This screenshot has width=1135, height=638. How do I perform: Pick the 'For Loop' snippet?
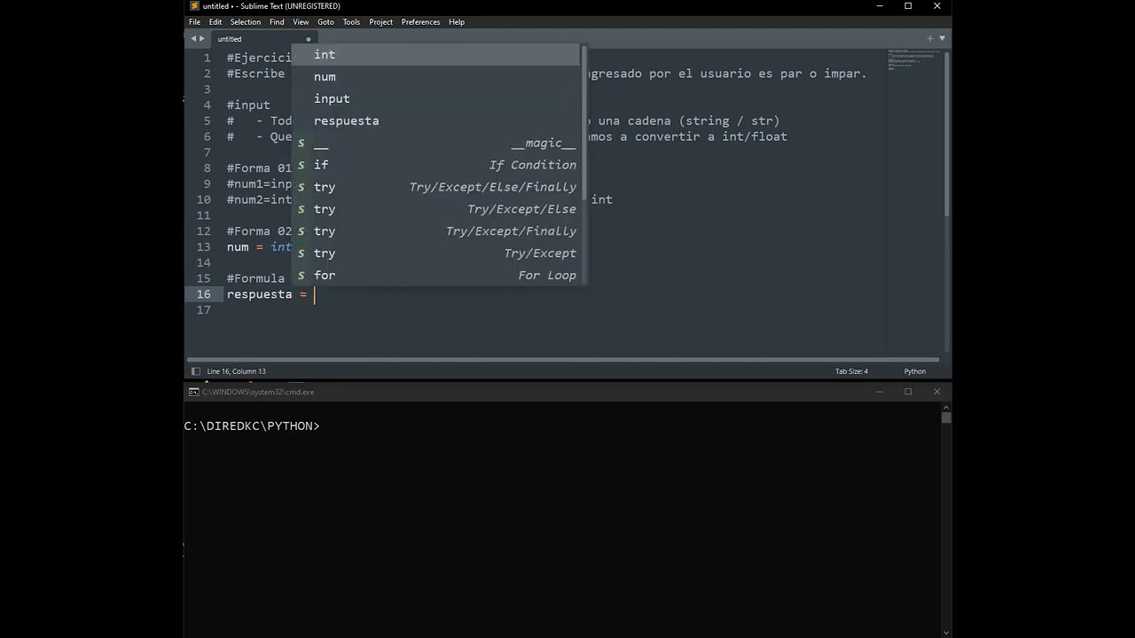(435, 276)
